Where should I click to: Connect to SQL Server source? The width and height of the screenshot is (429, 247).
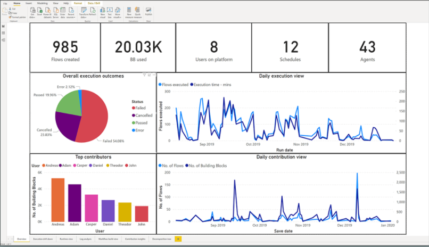point(55,13)
